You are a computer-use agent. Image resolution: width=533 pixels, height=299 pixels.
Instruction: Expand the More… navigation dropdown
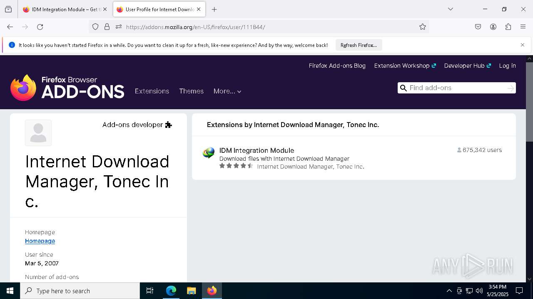[x=227, y=91]
